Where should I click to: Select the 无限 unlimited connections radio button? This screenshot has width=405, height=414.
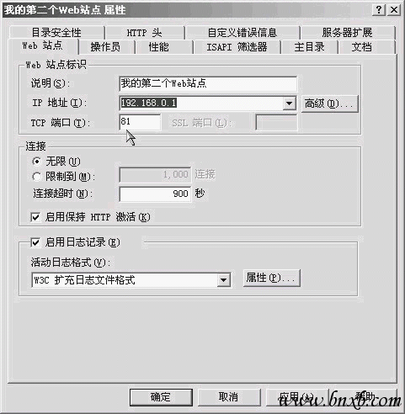click(36, 162)
